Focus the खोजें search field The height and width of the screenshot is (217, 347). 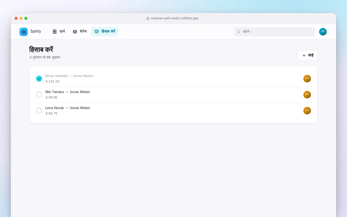[274, 32]
